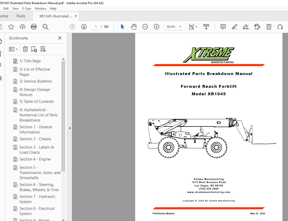This screenshot has height=221, width=288.
Task: Open the find text magnifier tool
Action: pyautogui.click(x=45, y=27)
